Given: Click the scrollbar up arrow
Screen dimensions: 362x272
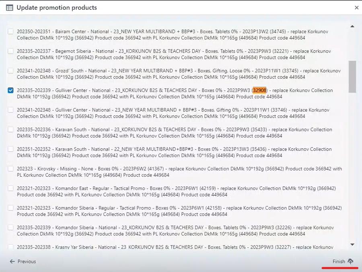Looking at the screenshot, I should 352,26.
